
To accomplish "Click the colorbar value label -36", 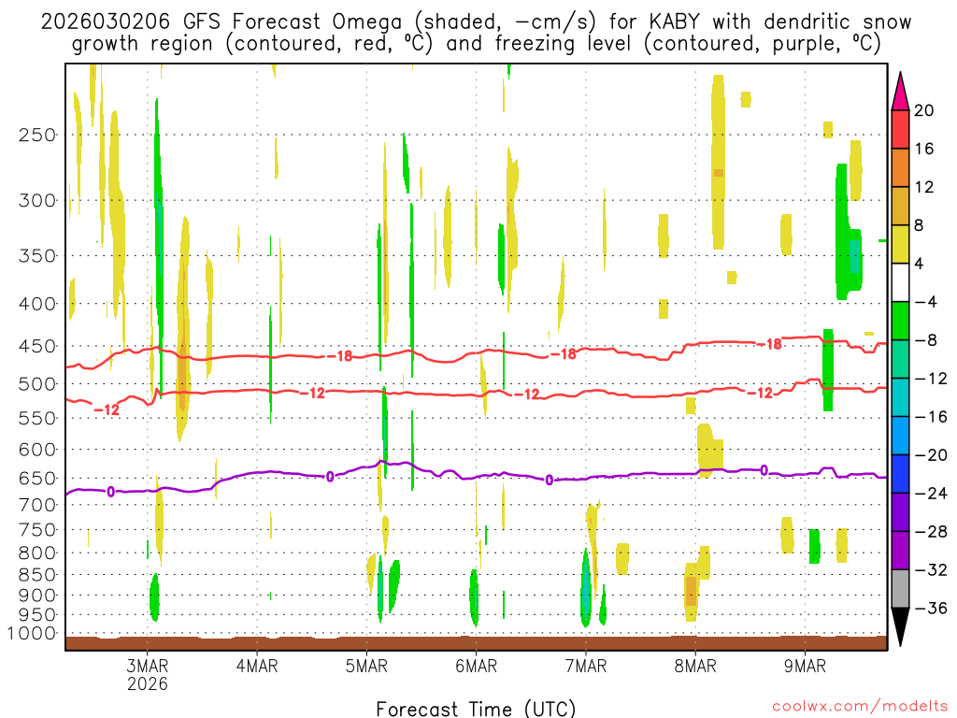I will 931,608.
